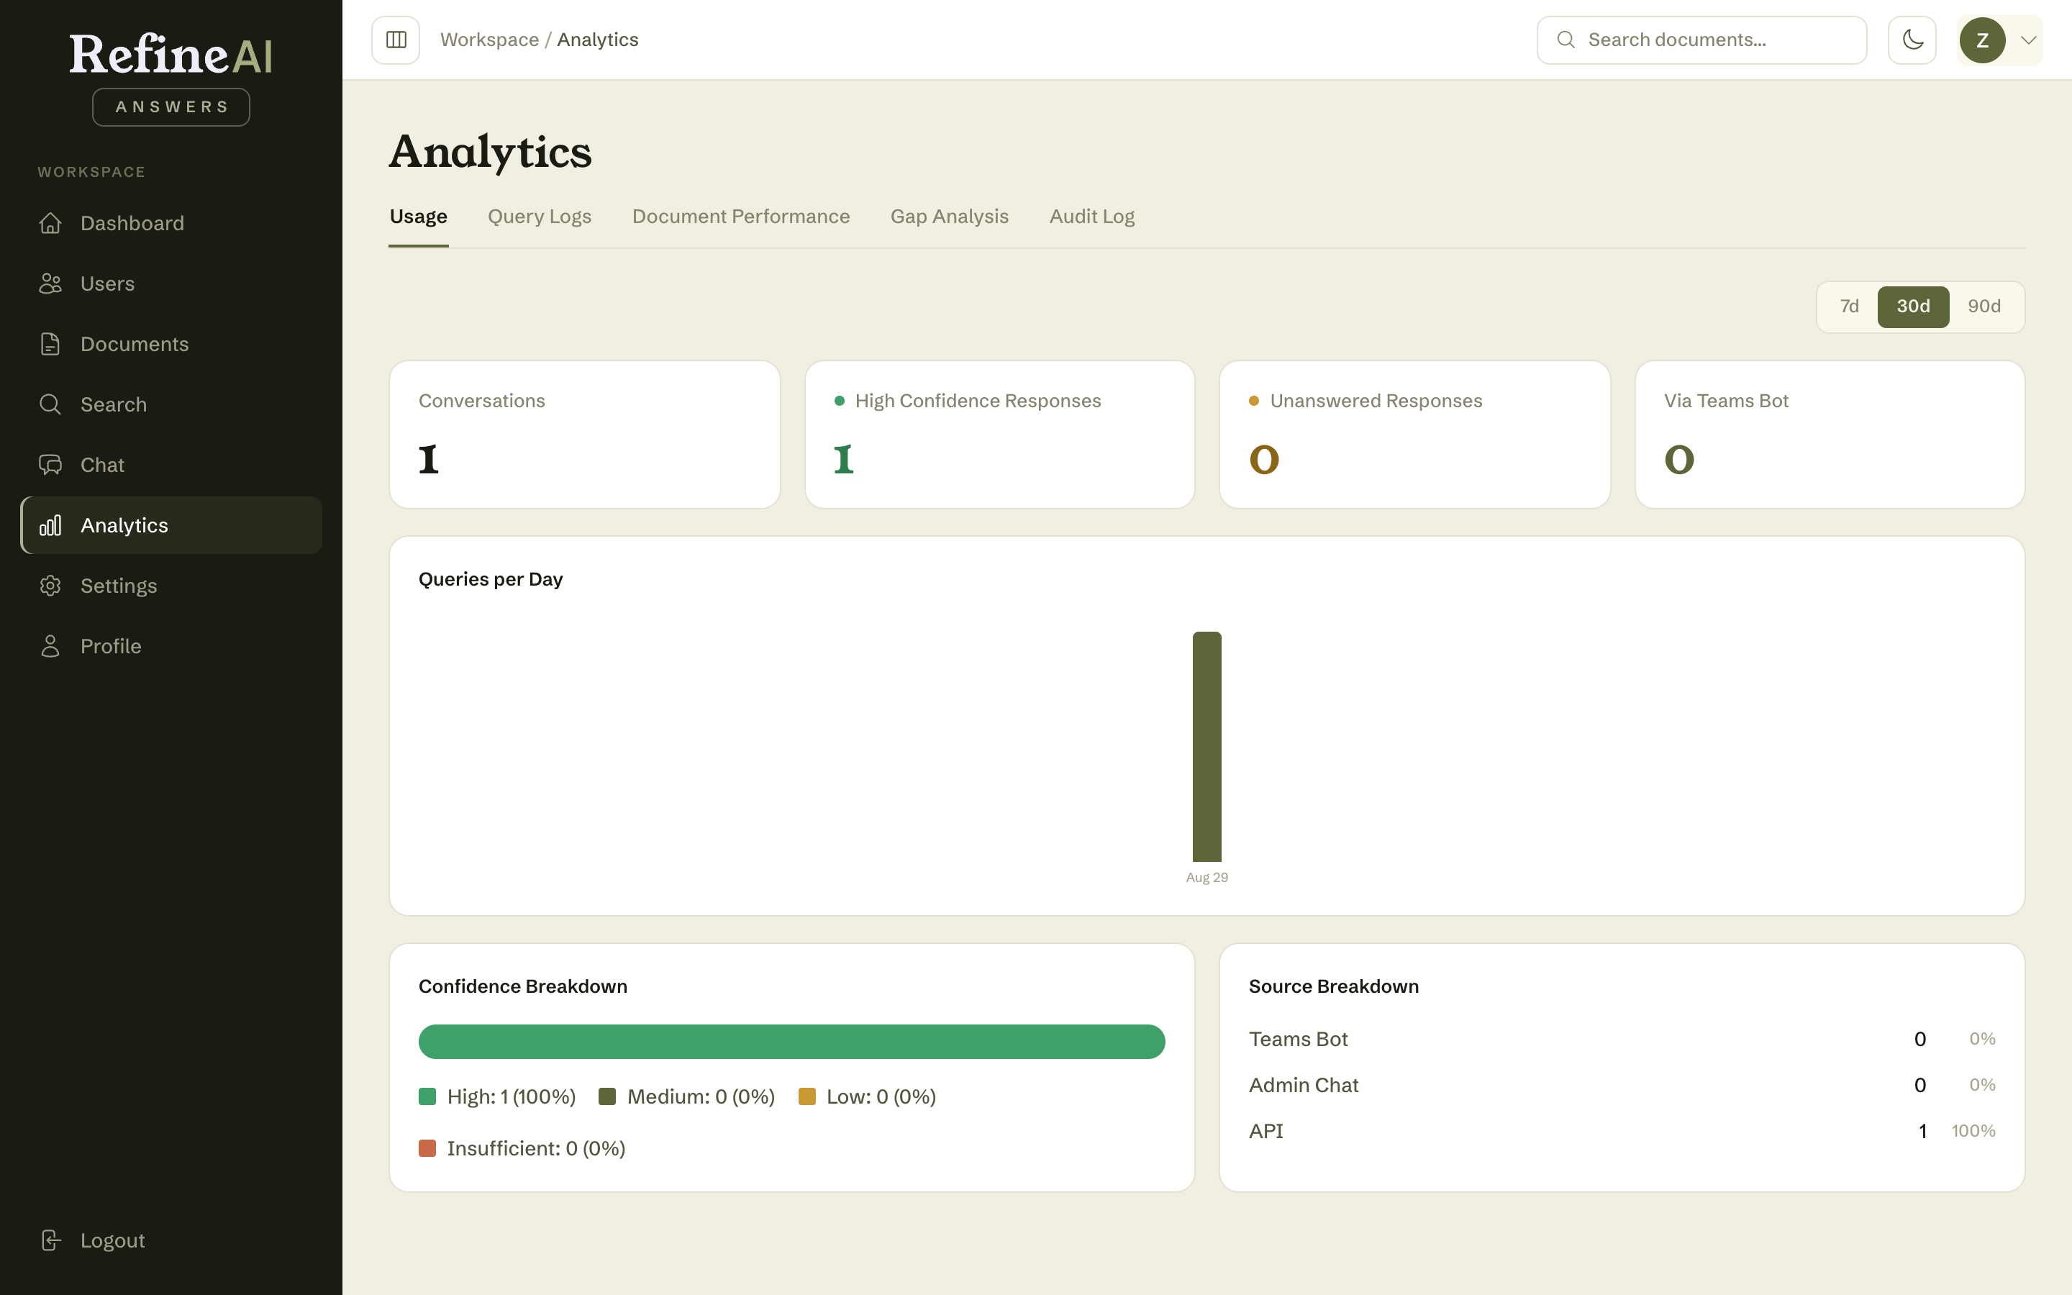Click the Aug 29 chart bar

1207,747
